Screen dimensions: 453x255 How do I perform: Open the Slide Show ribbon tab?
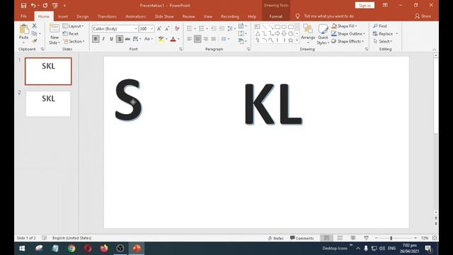164,16
